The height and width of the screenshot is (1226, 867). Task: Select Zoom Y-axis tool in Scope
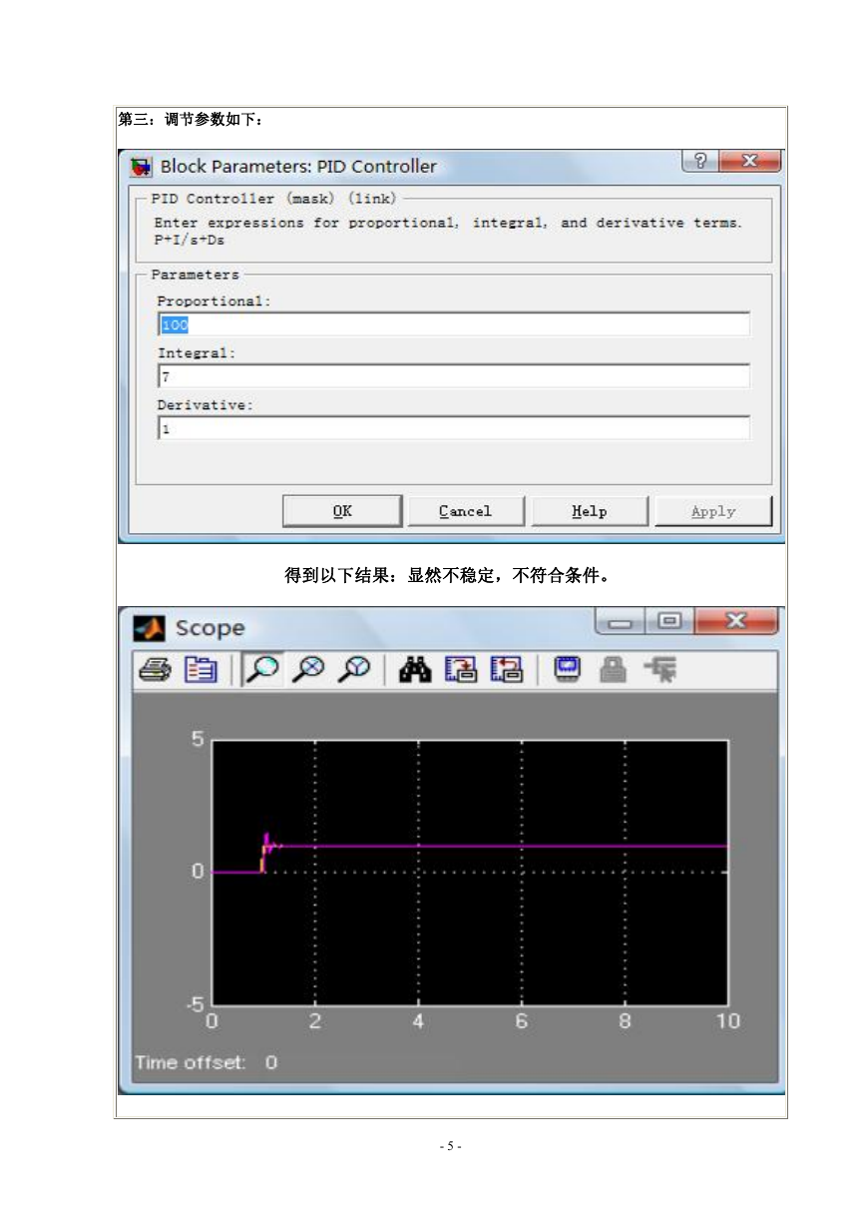click(x=353, y=670)
